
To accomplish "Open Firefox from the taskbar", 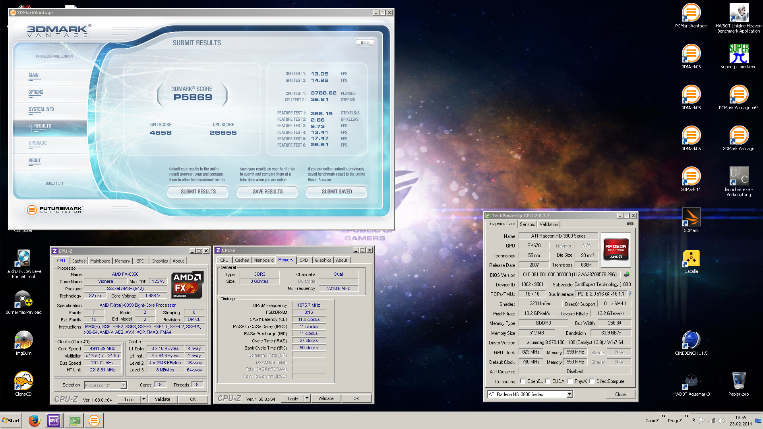I will click(35, 420).
